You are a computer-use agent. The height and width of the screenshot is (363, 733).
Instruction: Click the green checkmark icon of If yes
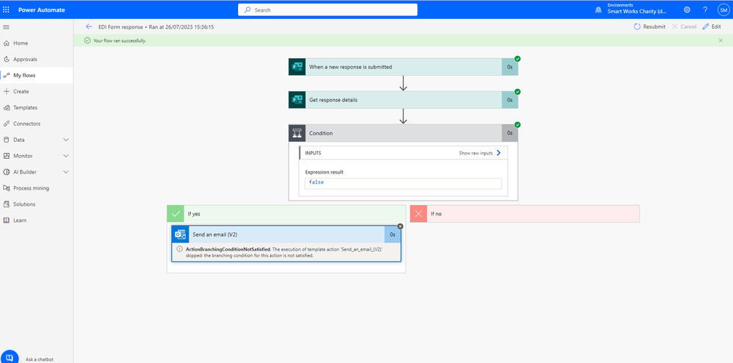(176, 214)
